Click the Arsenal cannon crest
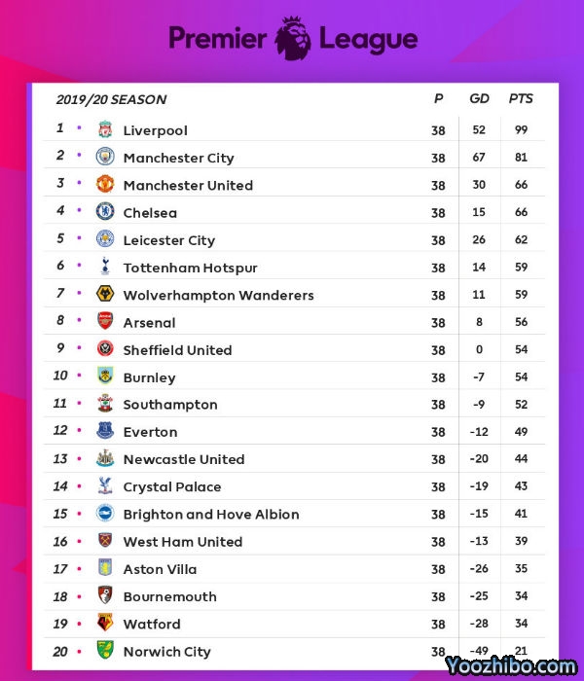The width and height of the screenshot is (584, 681). point(105,321)
